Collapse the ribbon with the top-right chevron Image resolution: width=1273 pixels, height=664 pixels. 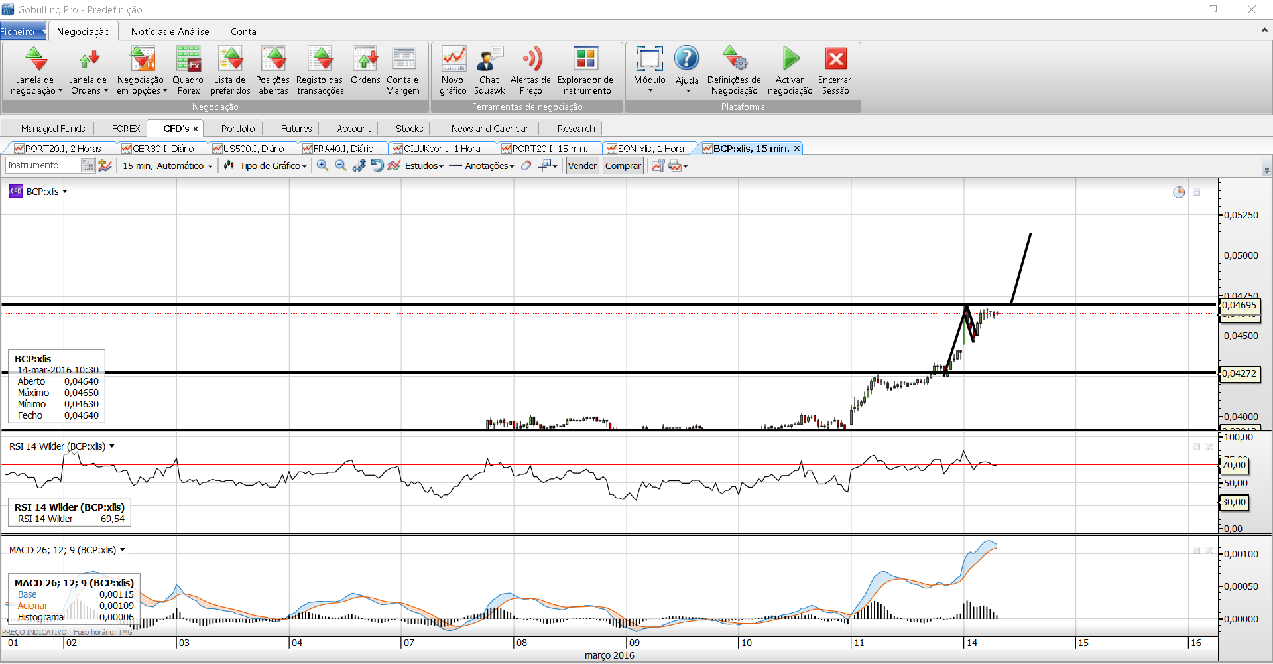1264,31
